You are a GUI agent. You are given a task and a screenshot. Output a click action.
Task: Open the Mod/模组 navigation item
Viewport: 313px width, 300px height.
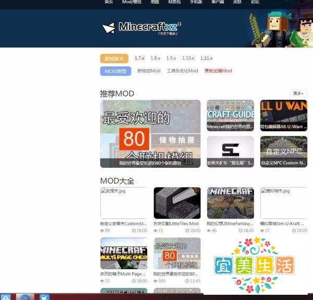[132, 2]
